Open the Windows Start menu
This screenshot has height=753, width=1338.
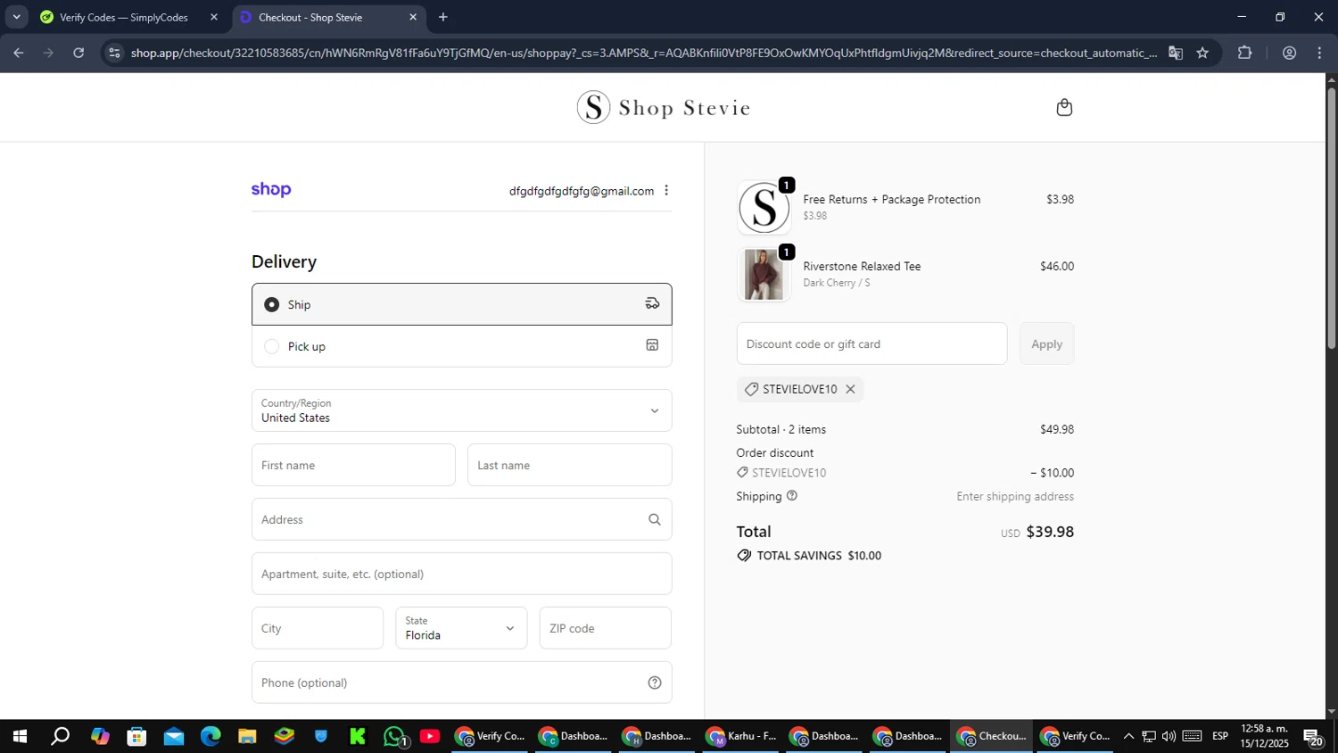pos(20,736)
